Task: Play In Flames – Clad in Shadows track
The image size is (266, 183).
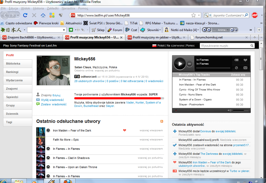Action: point(48,158)
